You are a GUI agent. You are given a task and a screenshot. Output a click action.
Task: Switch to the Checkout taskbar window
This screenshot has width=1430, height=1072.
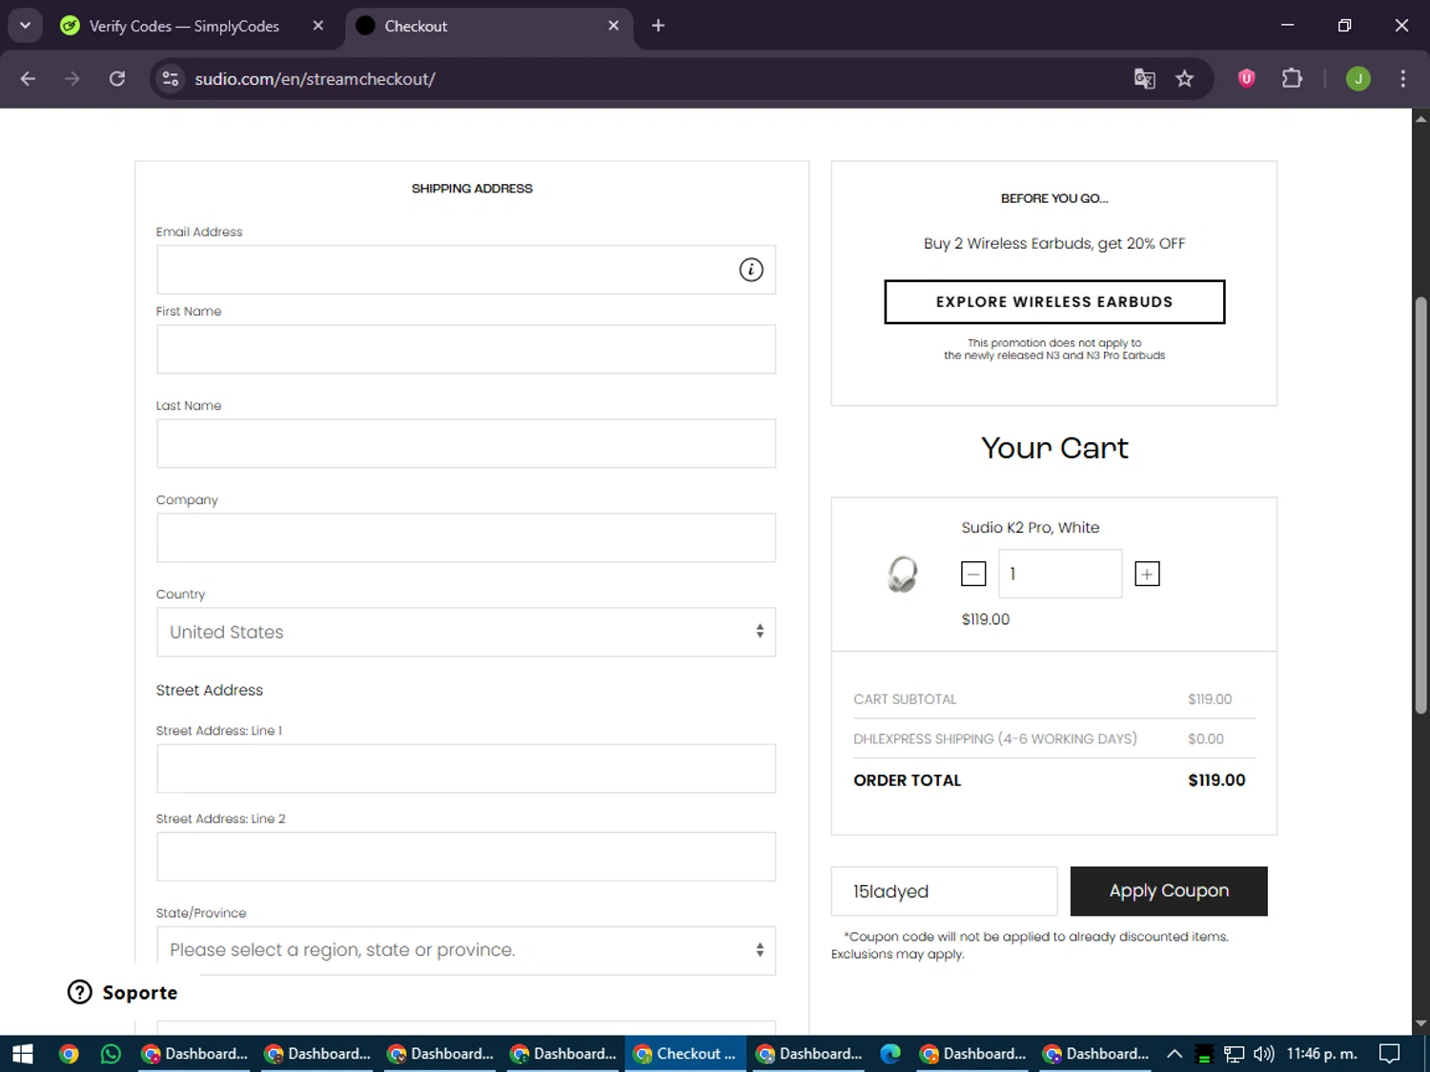pos(685,1054)
